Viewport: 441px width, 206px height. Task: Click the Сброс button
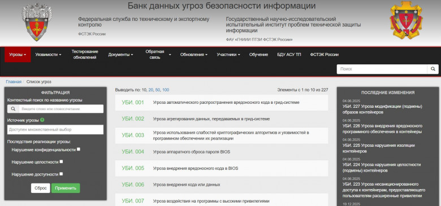click(41, 188)
